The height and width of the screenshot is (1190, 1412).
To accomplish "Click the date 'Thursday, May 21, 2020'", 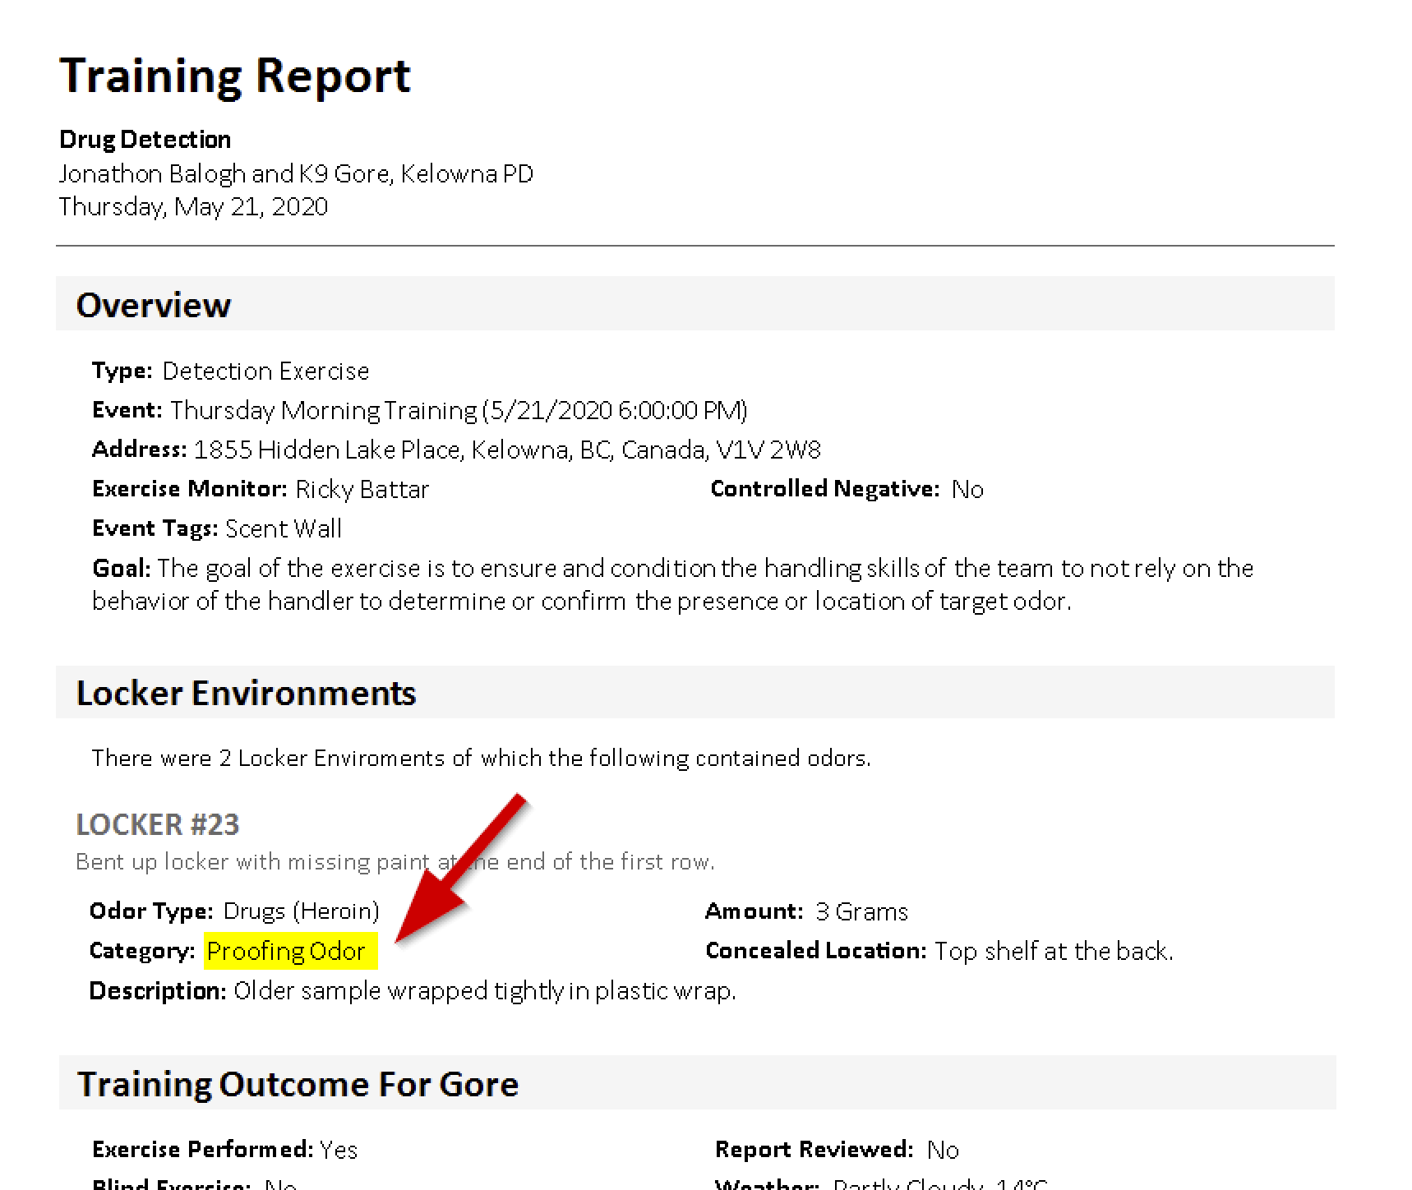I will point(193,206).
